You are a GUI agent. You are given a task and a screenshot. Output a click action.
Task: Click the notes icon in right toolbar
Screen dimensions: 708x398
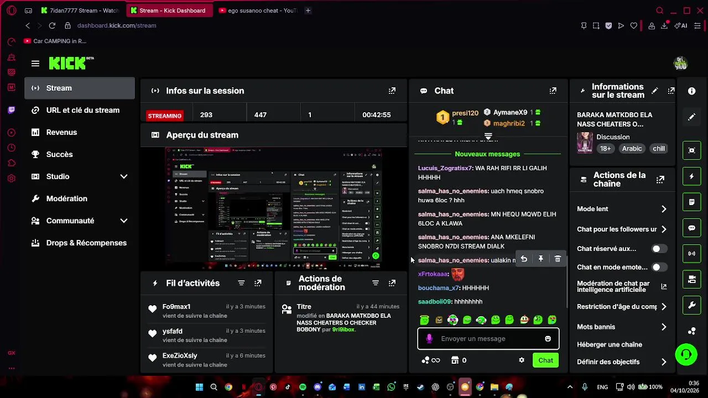692,202
